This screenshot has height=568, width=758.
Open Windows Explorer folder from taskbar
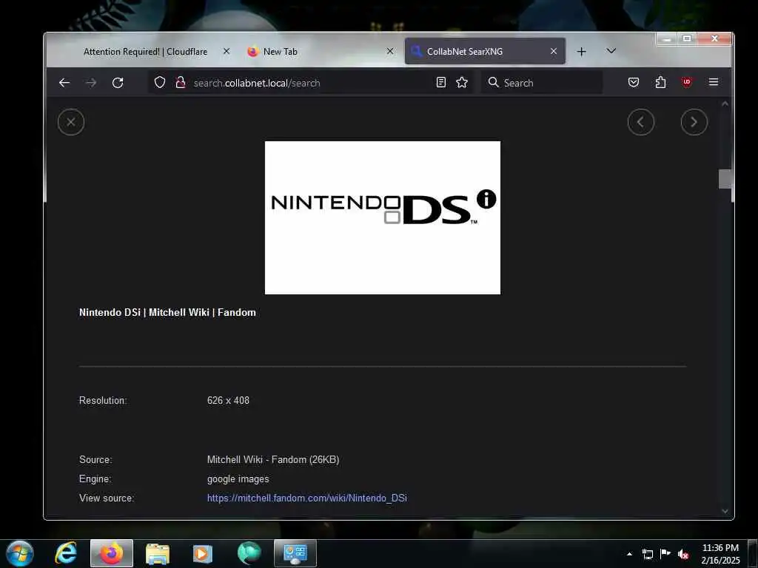click(158, 553)
